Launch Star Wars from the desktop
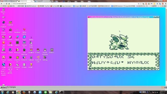This screenshot has height=94, width=167. 24,52
